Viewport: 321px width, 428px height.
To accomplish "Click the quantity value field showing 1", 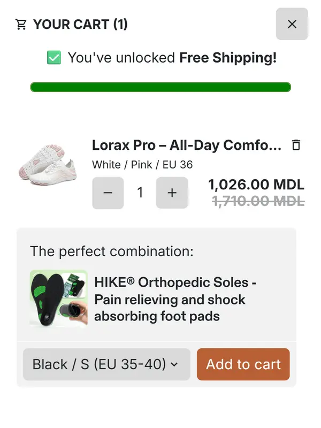I will click(140, 193).
